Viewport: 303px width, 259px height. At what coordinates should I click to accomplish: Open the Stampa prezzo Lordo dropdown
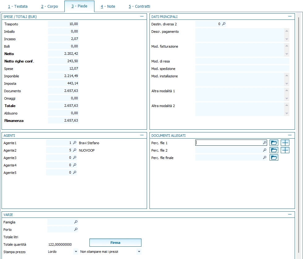[76, 252]
